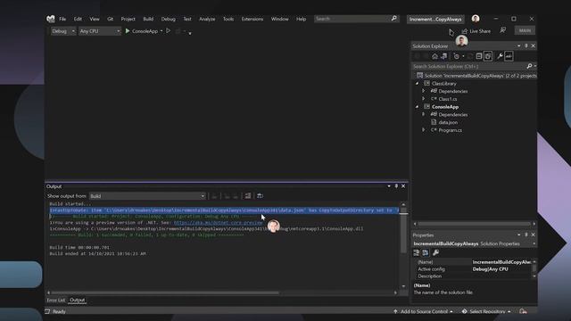
Task: Select the ConsoleApp project
Action: [445, 107]
